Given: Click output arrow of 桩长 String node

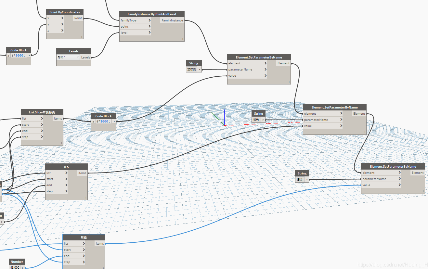Looking at the screenshot, I should click(x=263, y=120).
